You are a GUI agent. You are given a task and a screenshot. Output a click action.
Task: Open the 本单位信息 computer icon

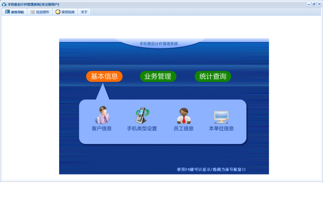[221, 117]
